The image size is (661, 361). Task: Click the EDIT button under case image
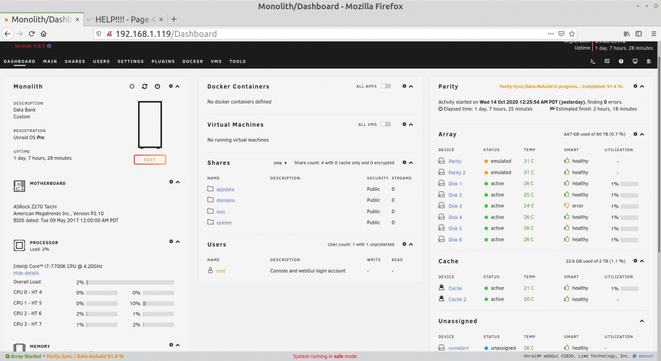149,160
